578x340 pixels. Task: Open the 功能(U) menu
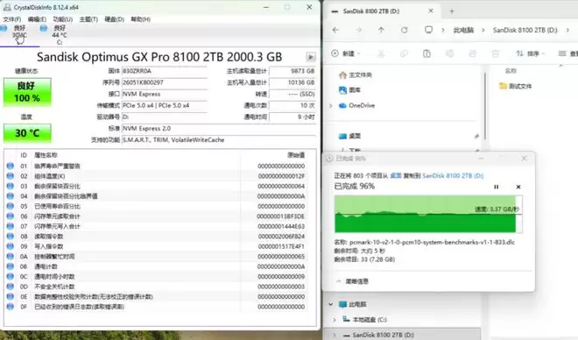(63, 19)
